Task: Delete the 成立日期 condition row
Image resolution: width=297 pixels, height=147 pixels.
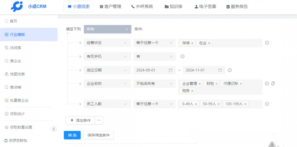Action: coord(230,70)
